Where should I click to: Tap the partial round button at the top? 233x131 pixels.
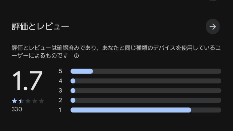point(213,0)
